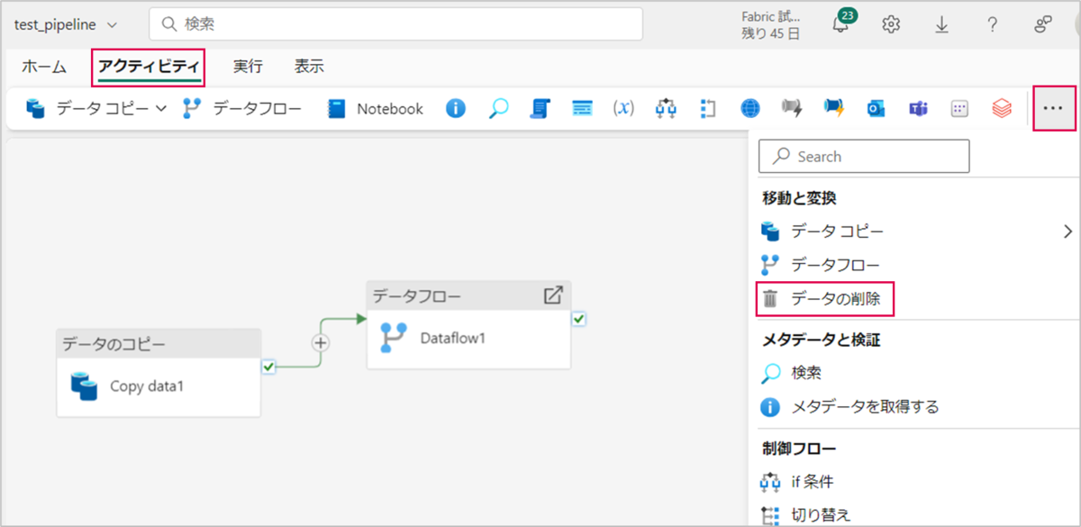Screen dimensions: 1081x527
Task: Switch to the ホーム tab
Action: [x=44, y=67]
